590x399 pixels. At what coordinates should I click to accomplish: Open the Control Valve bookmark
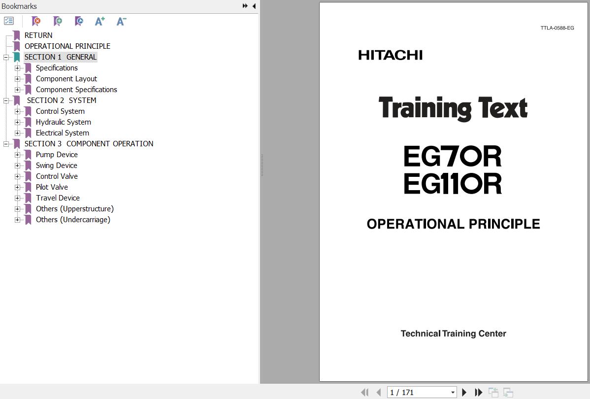click(57, 176)
